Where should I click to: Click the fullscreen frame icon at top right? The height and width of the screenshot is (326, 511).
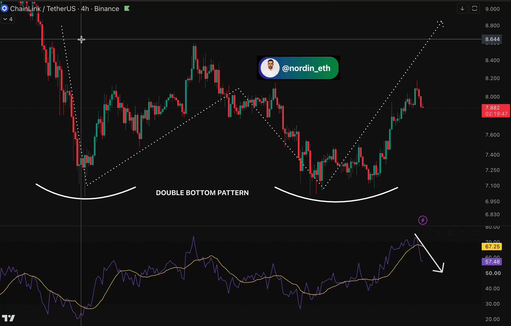point(475,8)
